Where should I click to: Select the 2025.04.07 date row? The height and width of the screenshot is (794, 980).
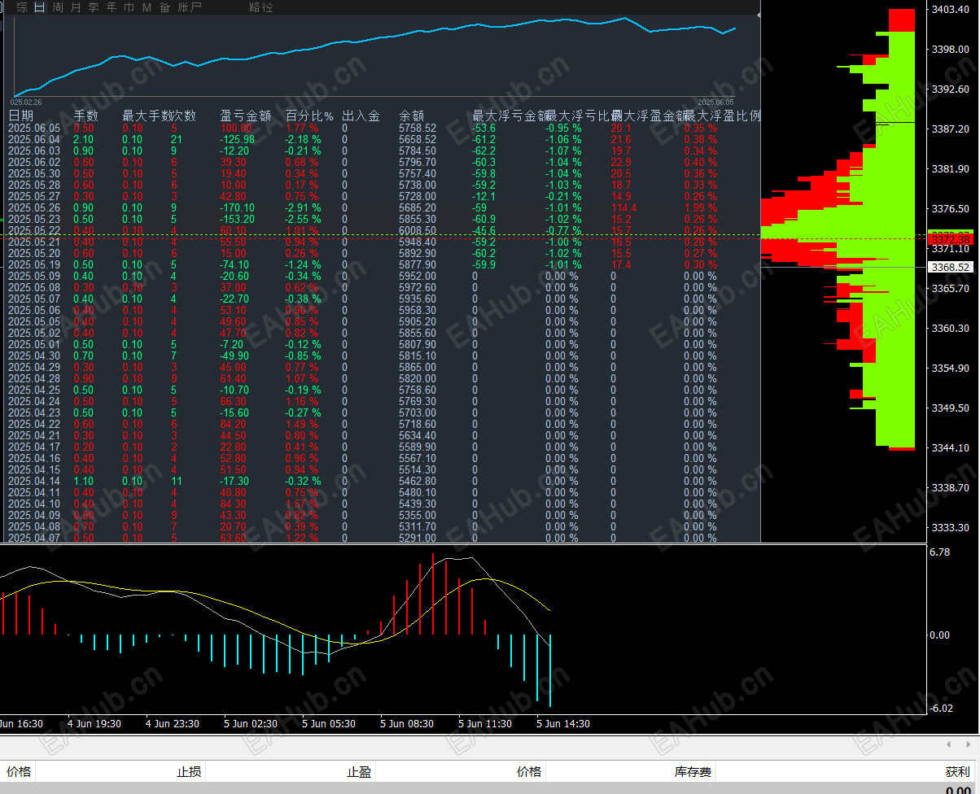coord(34,538)
